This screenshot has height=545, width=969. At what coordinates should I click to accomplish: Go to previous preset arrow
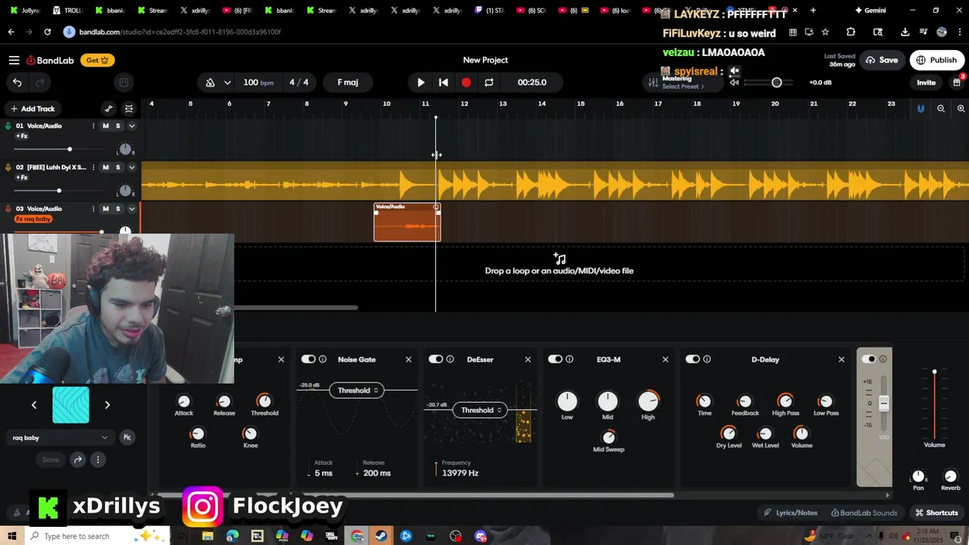tap(34, 405)
